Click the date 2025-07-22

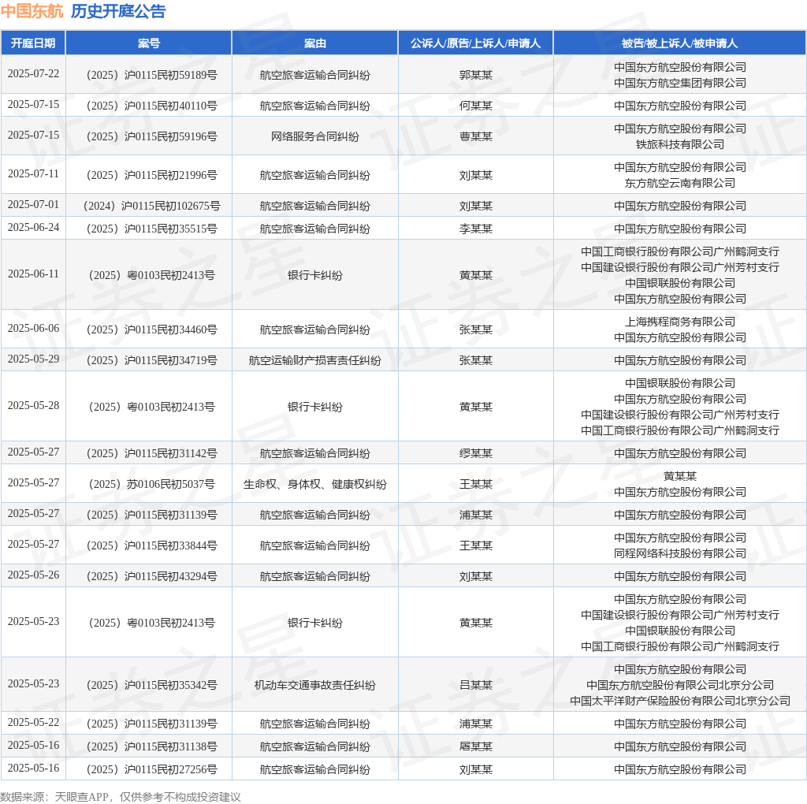pos(33,73)
